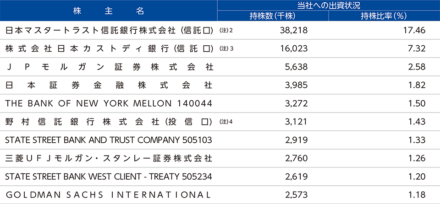Image resolution: width=440 pixels, height=204 pixels.
Task: Click 日本証券金融株式会社 shareholder name
Action: tap(109, 85)
